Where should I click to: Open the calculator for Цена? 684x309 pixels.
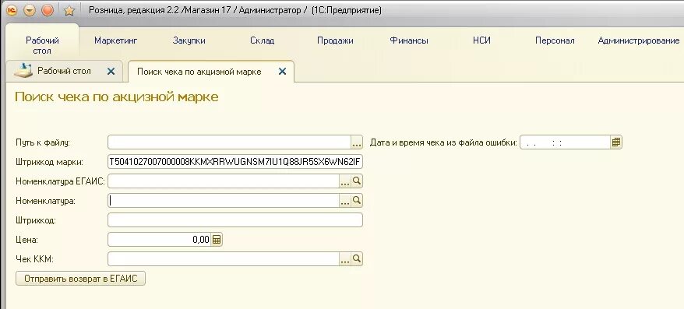(217, 240)
